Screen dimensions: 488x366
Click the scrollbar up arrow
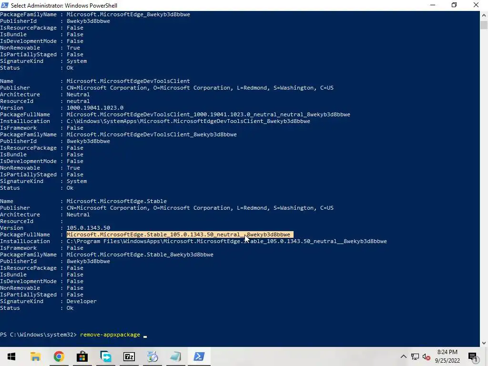click(x=484, y=15)
